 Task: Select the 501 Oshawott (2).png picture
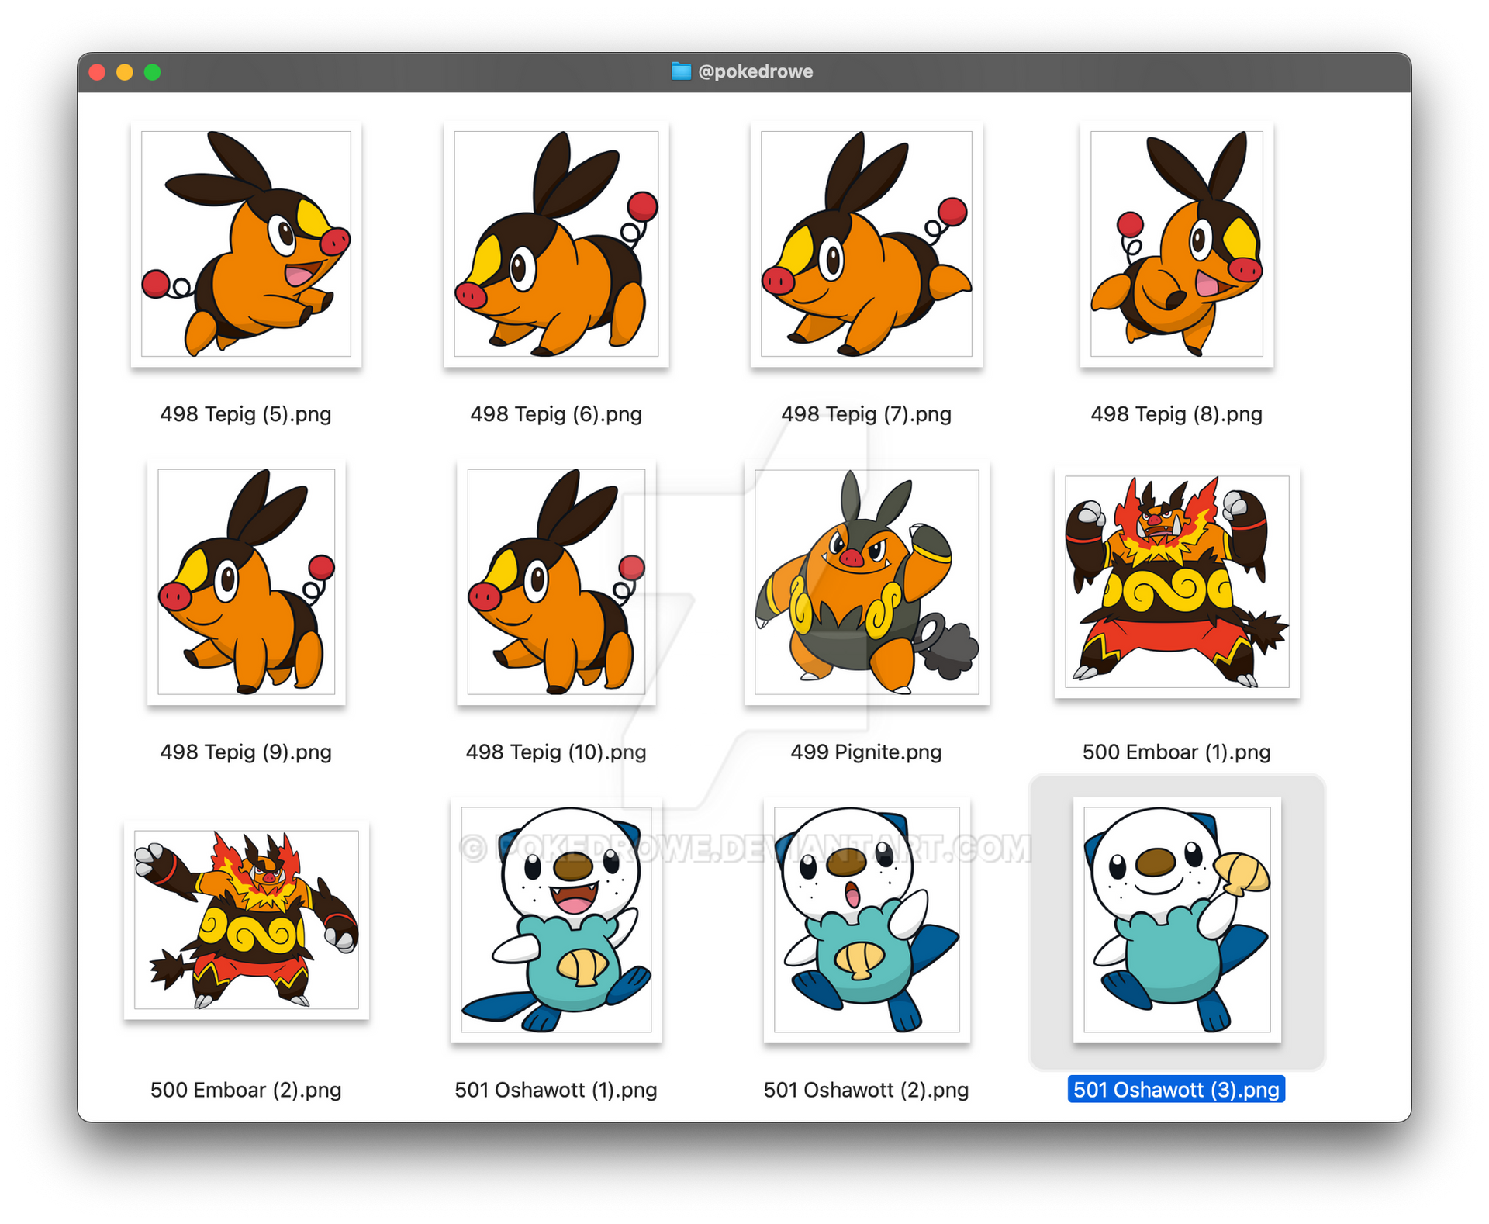(866, 920)
